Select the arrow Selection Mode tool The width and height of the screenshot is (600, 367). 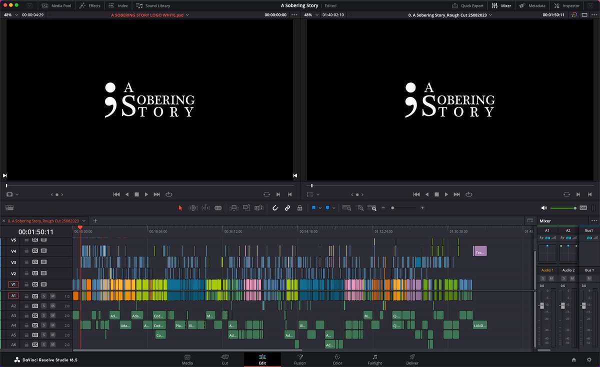click(x=180, y=208)
